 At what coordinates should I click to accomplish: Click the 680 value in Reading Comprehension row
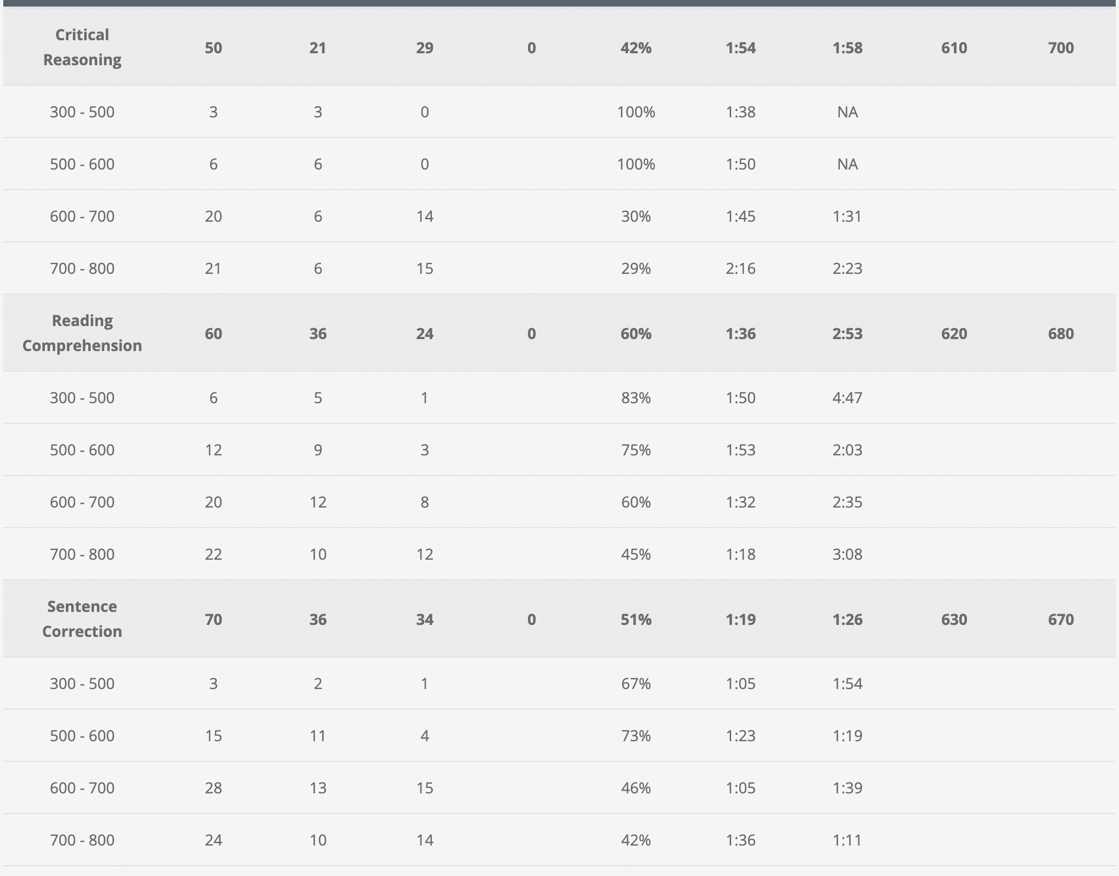point(1060,334)
